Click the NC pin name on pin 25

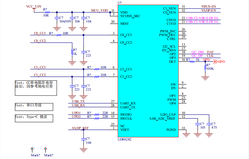[122, 126]
